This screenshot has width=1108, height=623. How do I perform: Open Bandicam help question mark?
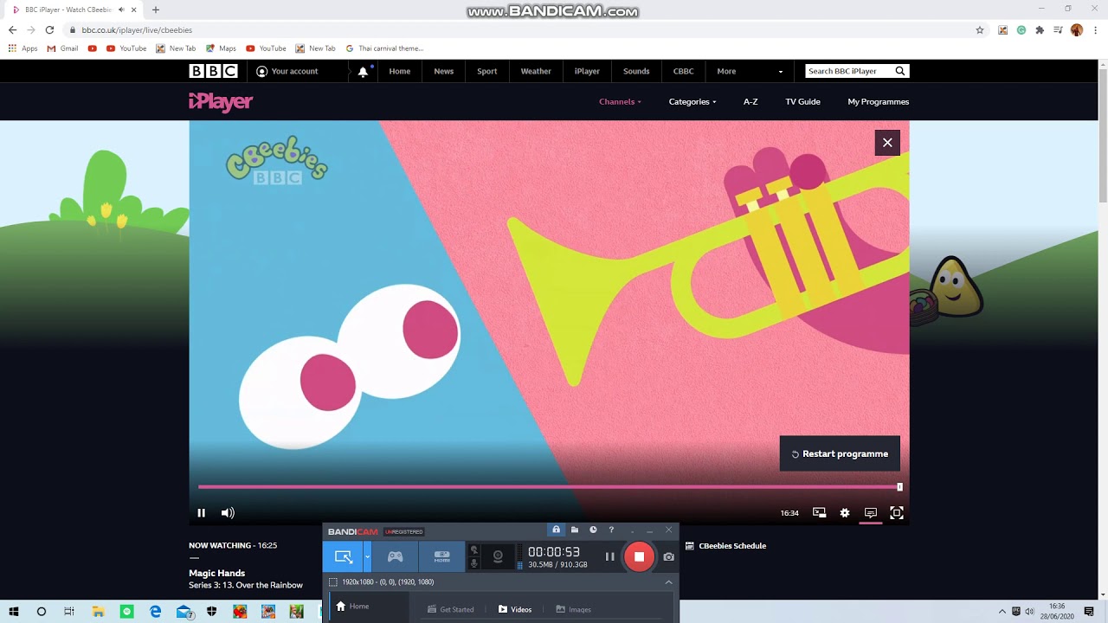click(x=611, y=530)
